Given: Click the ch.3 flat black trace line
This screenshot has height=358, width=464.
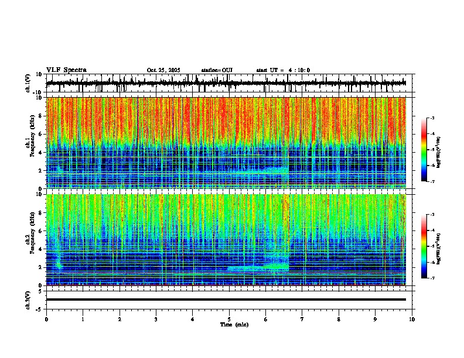Looking at the screenshot, I should tap(226, 300).
